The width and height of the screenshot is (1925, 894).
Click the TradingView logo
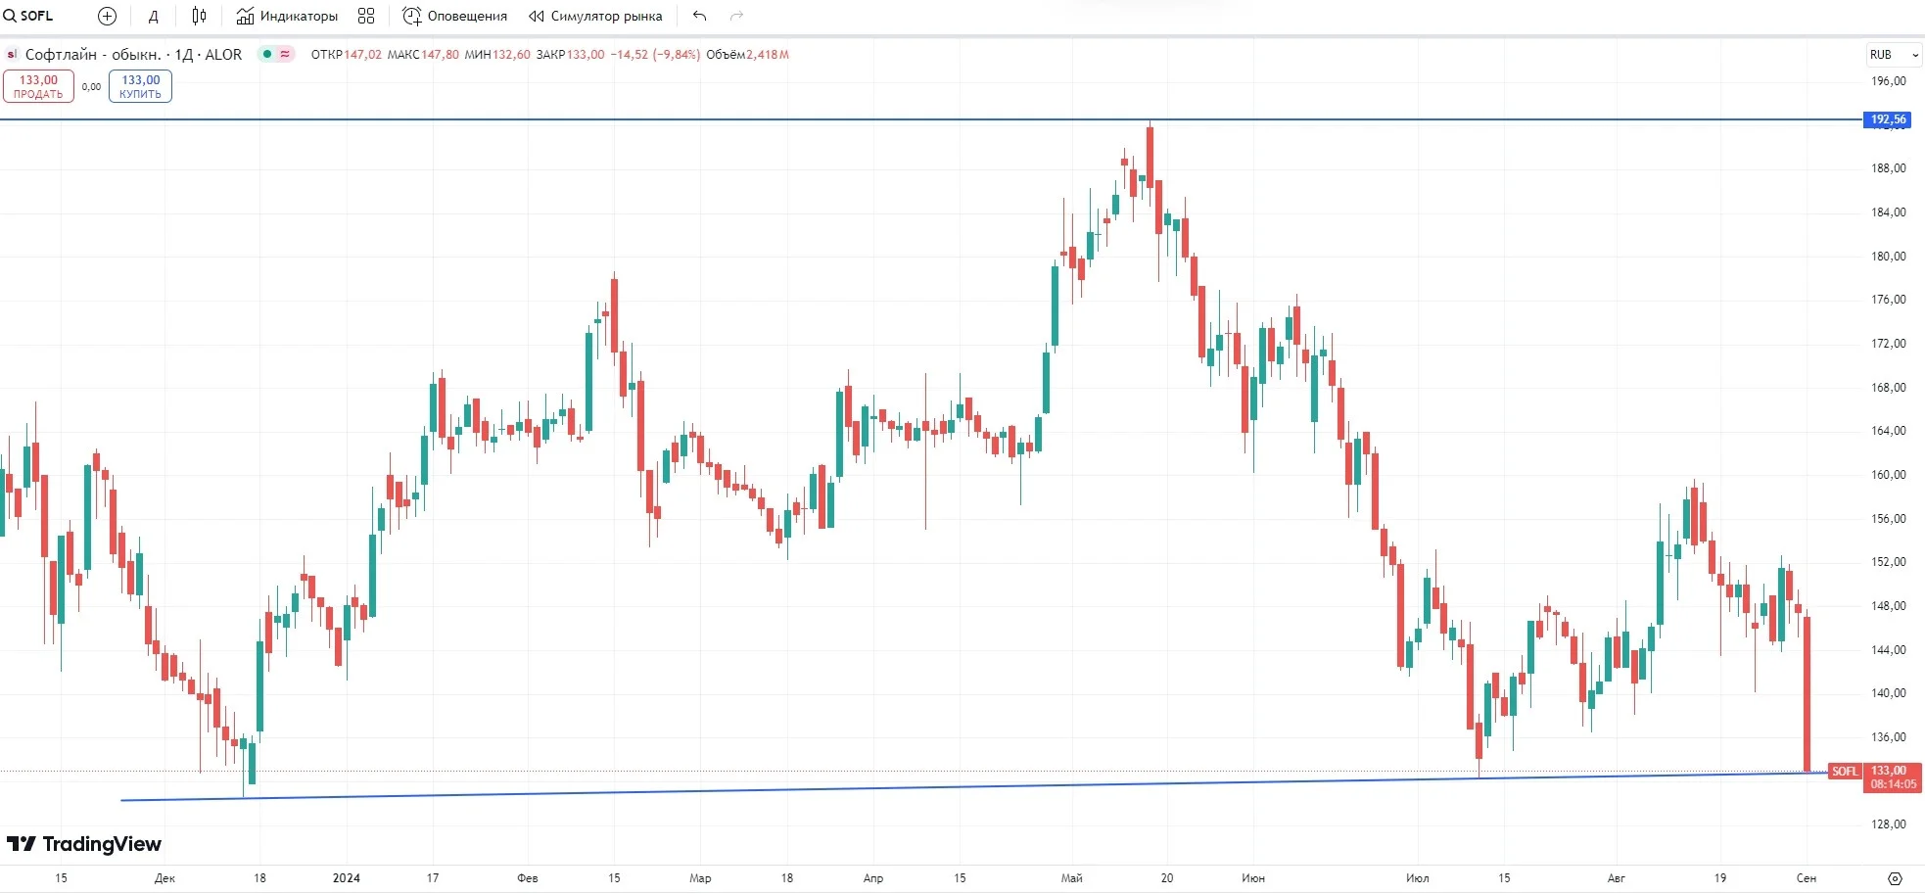click(x=84, y=844)
